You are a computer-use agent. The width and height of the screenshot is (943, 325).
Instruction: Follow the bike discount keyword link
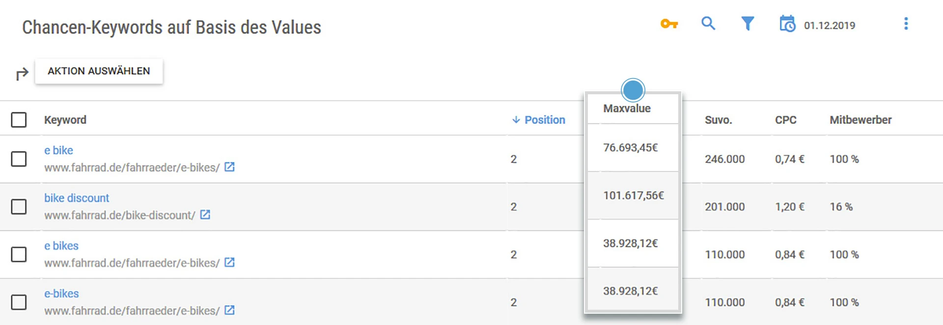[x=77, y=198]
